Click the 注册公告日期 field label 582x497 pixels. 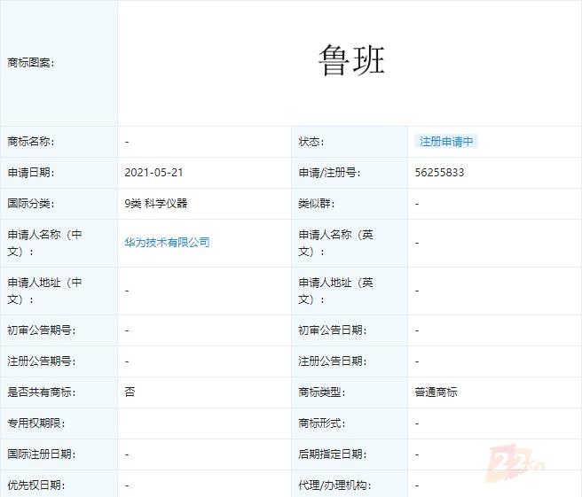pos(333,361)
